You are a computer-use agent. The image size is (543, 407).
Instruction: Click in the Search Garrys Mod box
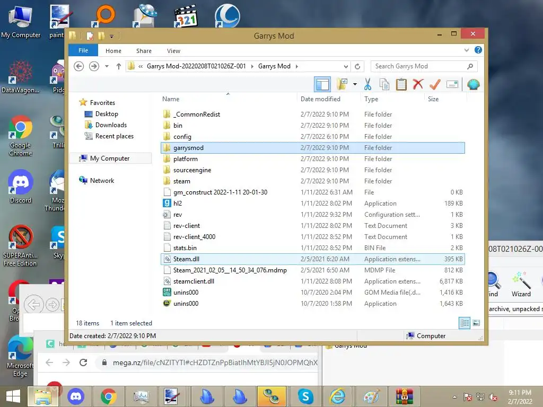tap(424, 66)
